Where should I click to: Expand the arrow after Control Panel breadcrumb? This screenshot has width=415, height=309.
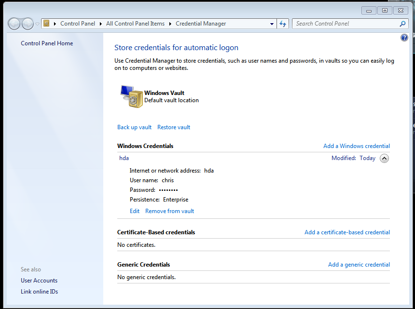(100, 24)
